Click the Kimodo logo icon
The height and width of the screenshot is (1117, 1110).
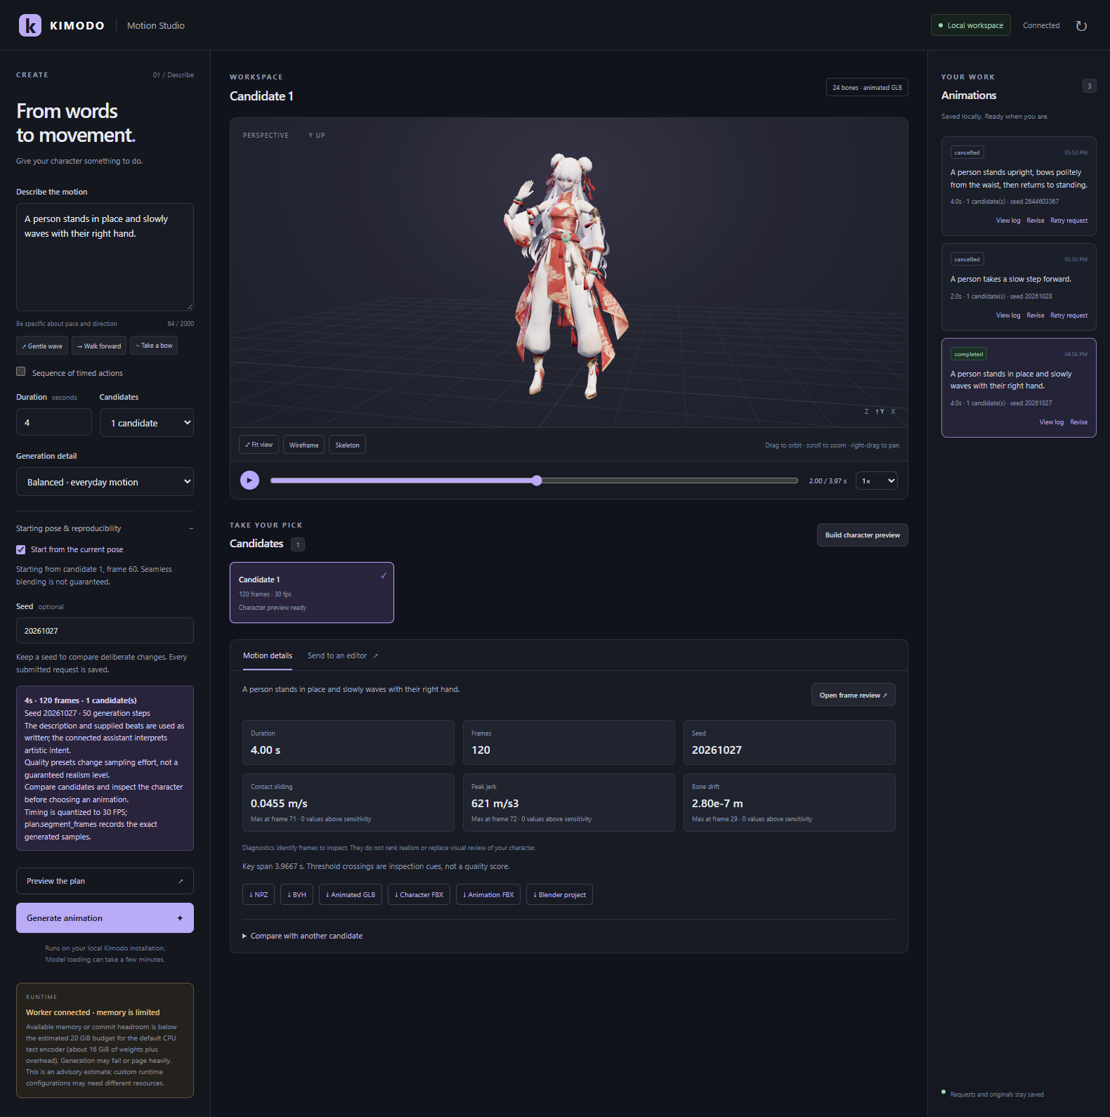click(x=30, y=25)
